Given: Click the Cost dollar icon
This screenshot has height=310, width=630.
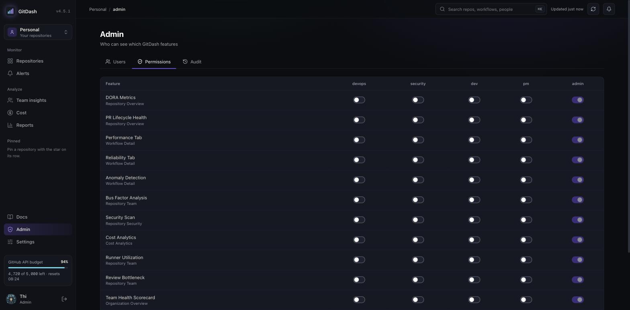Looking at the screenshot, I should 10,113.
